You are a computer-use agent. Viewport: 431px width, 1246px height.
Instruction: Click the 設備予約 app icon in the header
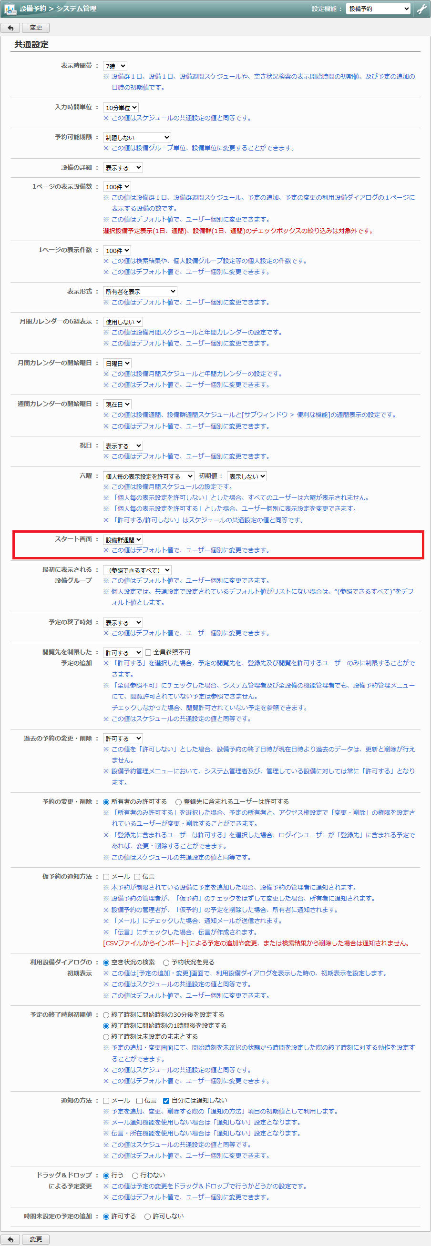coord(10,9)
